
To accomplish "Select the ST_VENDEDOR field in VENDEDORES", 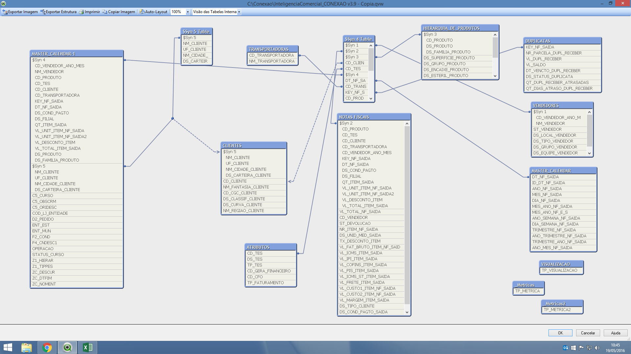I will coord(559,129).
